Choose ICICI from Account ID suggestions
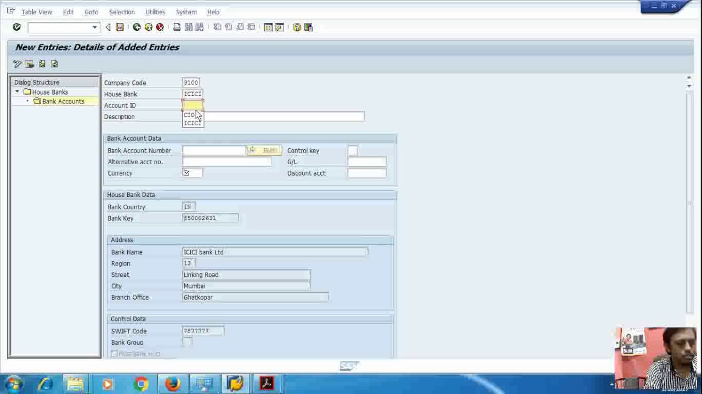This screenshot has width=702, height=394. 193,123
